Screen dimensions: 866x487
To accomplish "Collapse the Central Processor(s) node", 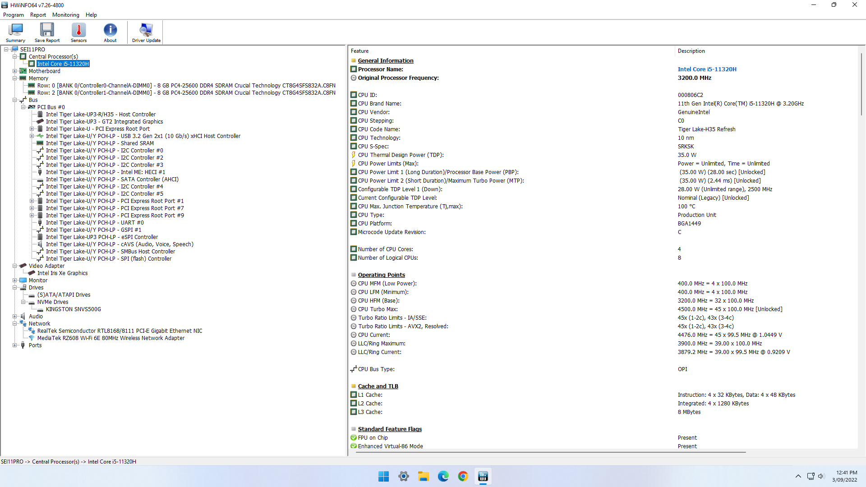I will pos(14,56).
